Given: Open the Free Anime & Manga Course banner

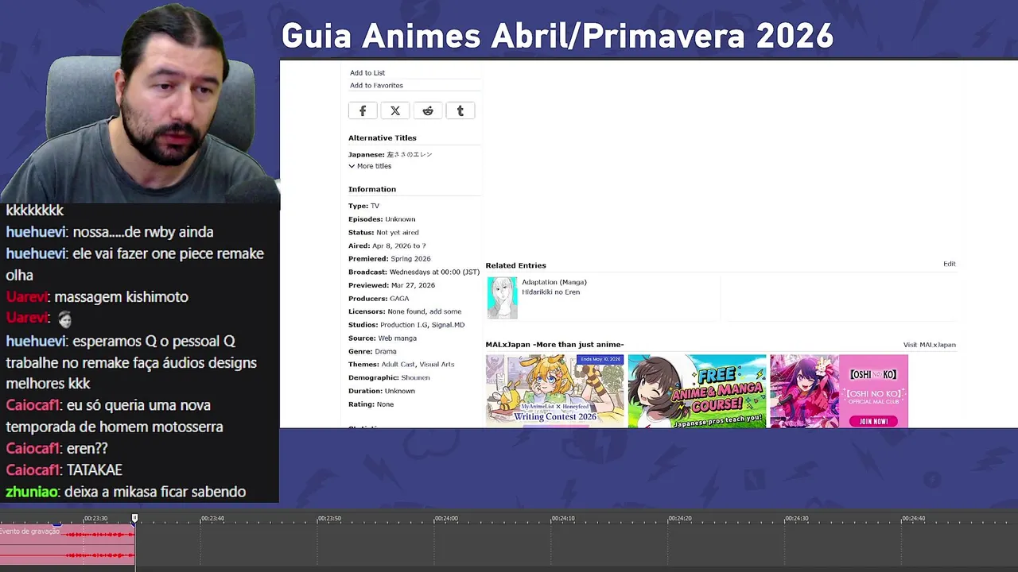Looking at the screenshot, I should [x=697, y=391].
